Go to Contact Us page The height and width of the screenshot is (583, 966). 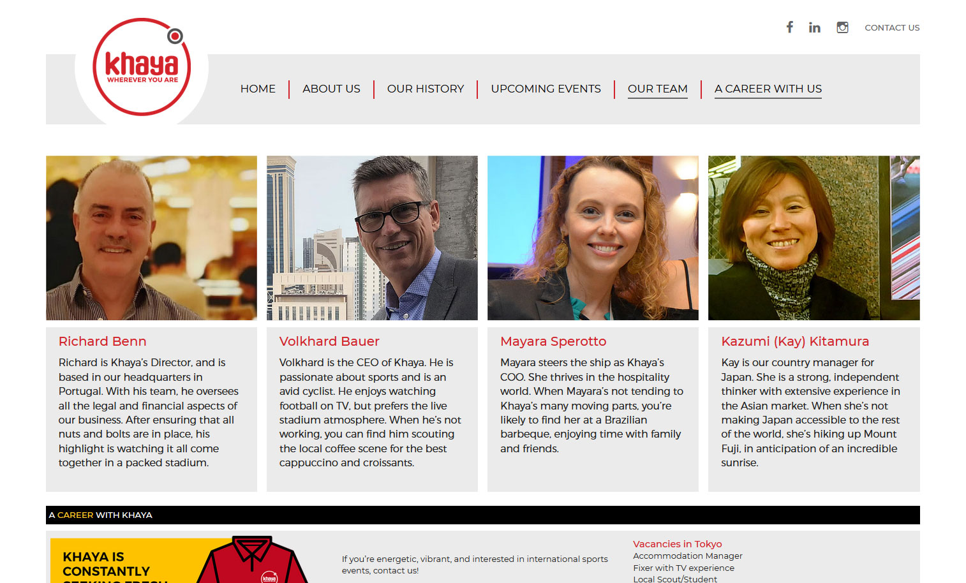(x=892, y=27)
